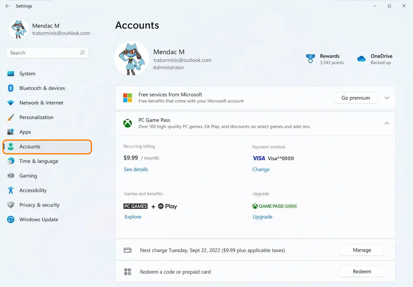Open the See details link
Viewport: 413px width, 287px height.
click(136, 169)
